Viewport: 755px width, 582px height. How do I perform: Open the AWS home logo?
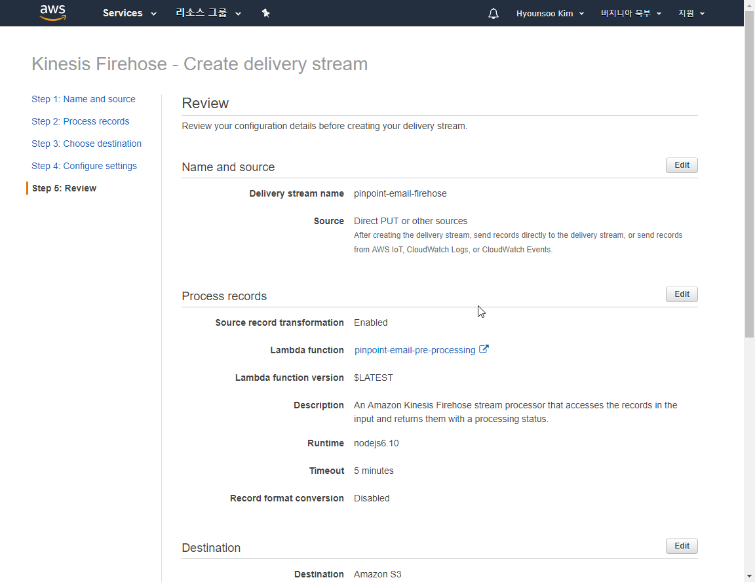(x=52, y=13)
